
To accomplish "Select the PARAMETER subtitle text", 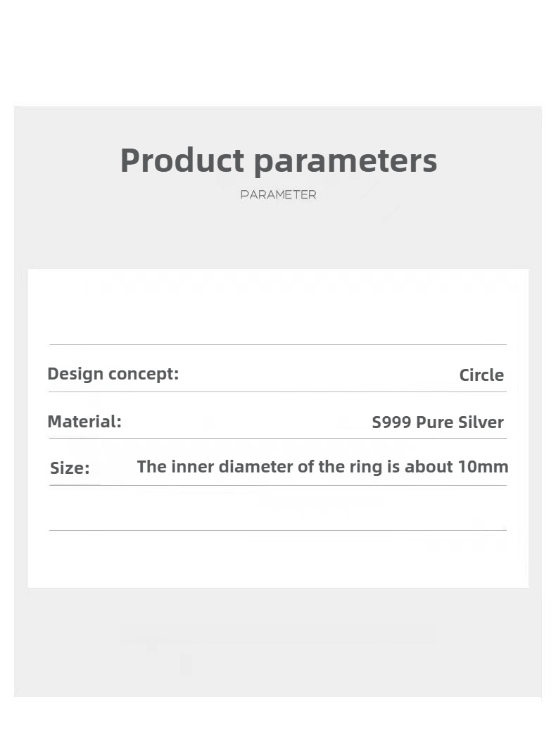I will [x=279, y=195].
